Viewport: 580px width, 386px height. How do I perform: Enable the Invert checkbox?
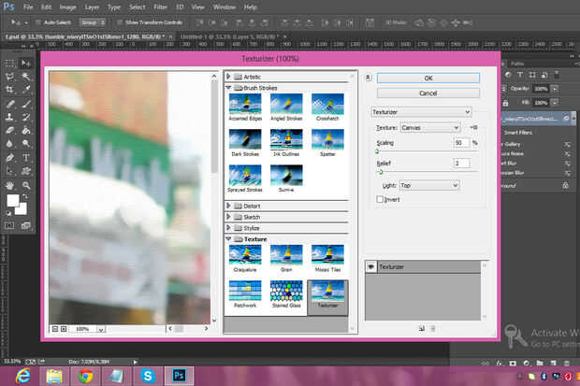point(380,199)
